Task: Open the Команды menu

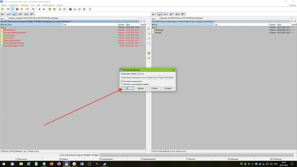Action: coord(25,5)
